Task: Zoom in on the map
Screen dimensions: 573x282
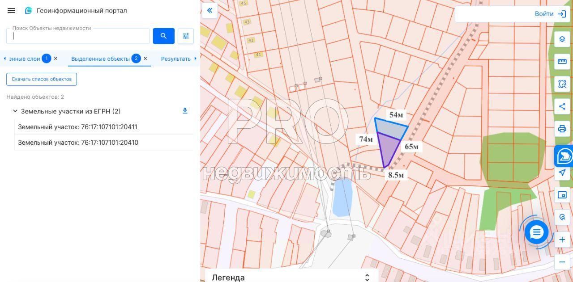Action: point(562,240)
